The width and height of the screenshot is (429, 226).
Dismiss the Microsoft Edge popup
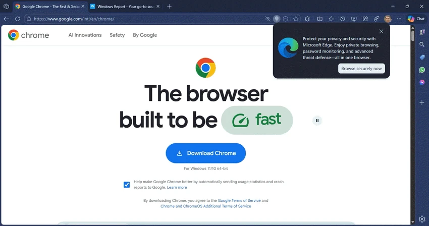click(x=381, y=31)
